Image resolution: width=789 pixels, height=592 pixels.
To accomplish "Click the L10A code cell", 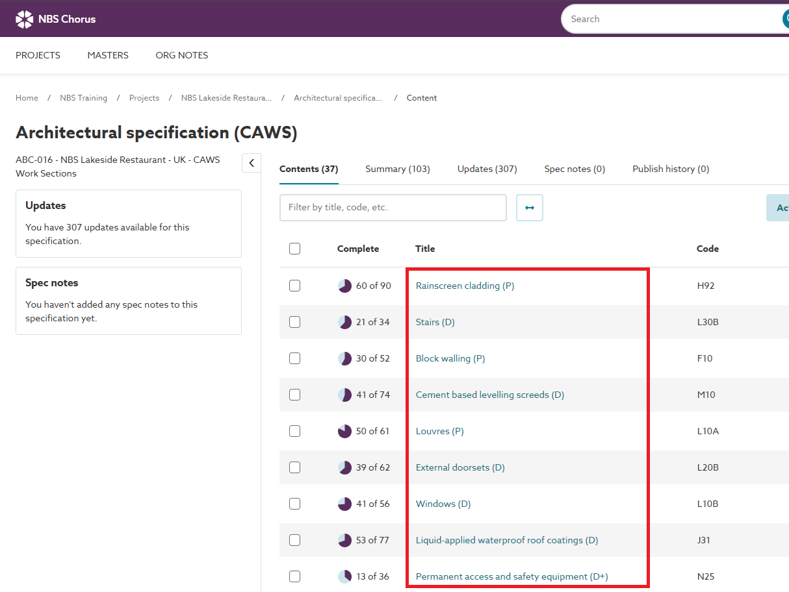I will click(708, 431).
